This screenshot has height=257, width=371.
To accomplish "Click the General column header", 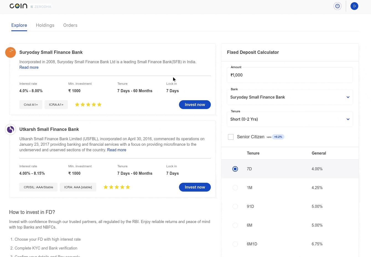I will coord(319,153).
